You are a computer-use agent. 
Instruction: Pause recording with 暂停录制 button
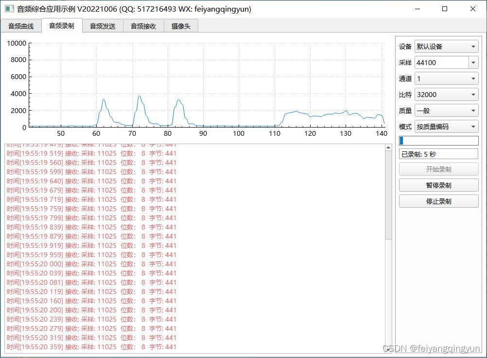438,185
